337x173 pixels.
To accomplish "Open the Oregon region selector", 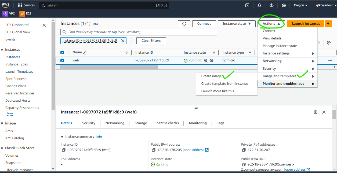I will [300, 5].
